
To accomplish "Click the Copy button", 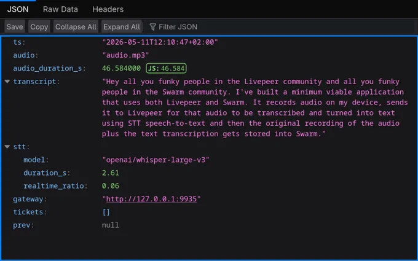I will (39, 27).
